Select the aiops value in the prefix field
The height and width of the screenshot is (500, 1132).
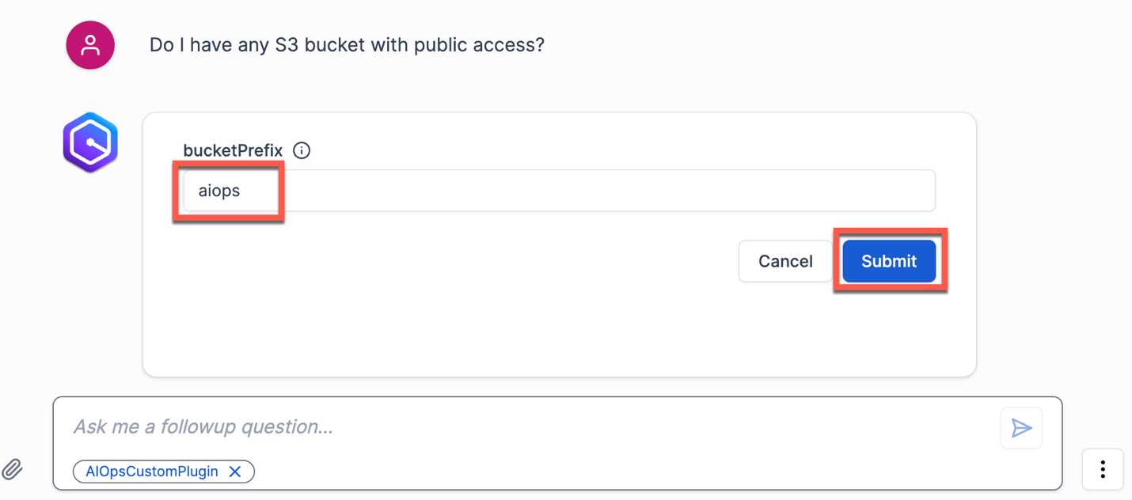pos(221,190)
